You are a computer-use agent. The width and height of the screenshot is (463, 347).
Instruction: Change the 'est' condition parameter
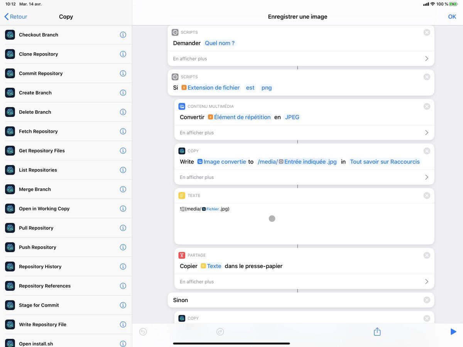250,88
